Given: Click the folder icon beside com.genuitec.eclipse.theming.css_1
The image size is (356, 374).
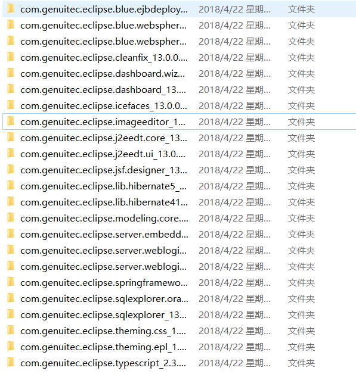Looking at the screenshot, I should 11,331.
